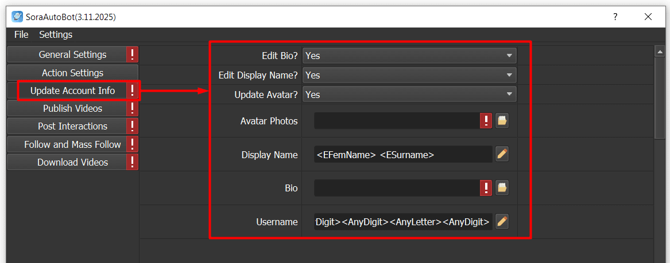Click the Bio red warning icon

click(x=486, y=188)
